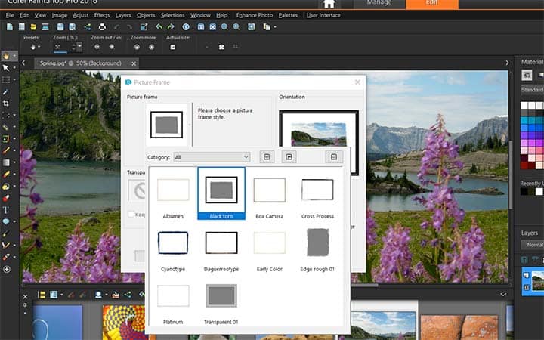This screenshot has width=544, height=340.
Task: Click the round plus icon under the tools
Action: [x=7, y=269]
